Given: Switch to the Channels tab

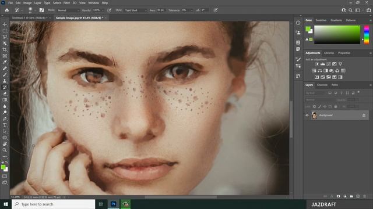Looking at the screenshot, I should click(x=322, y=85).
